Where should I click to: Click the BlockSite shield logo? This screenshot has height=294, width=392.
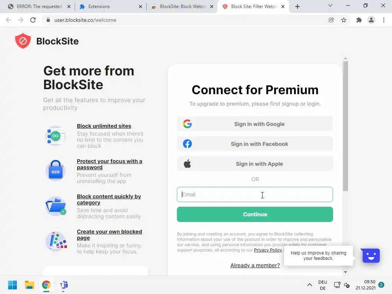click(23, 41)
